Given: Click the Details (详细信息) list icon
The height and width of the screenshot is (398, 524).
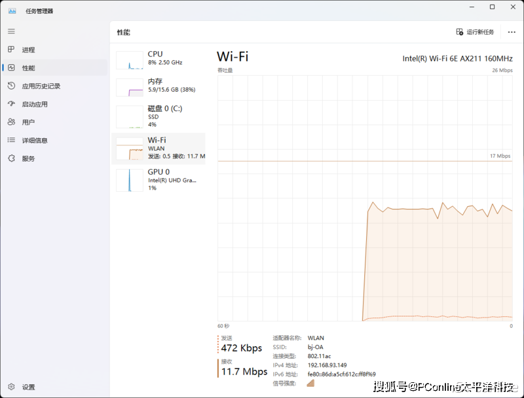Looking at the screenshot, I should (x=11, y=140).
